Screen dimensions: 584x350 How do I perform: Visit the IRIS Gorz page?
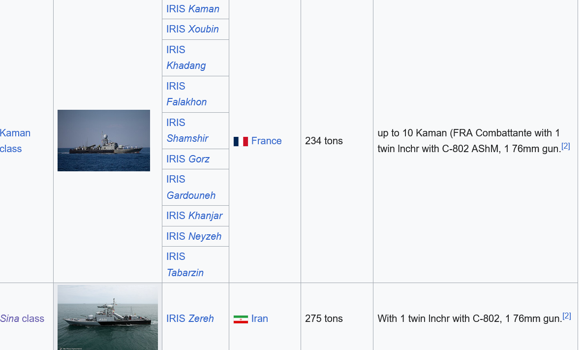coord(188,159)
